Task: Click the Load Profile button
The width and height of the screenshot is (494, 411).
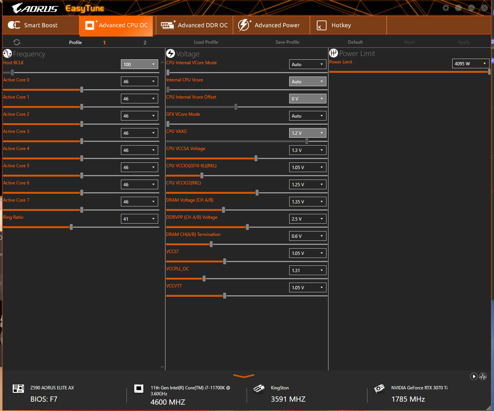Action: 206,42
